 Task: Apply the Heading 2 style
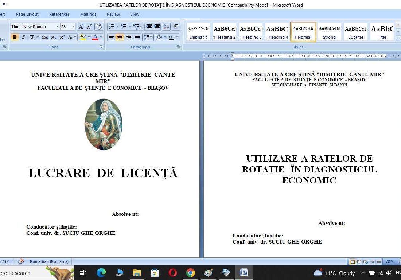(224, 32)
